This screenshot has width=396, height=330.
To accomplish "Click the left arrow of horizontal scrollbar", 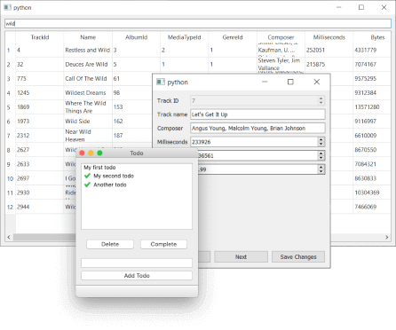I will click(9, 237).
